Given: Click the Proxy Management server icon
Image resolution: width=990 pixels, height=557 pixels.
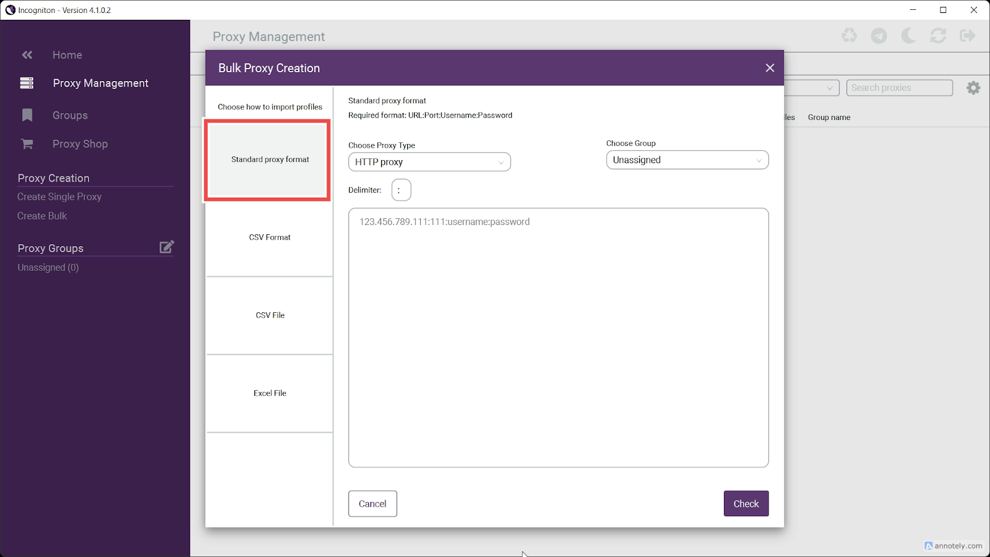Looking at the screenshot, I should click(27, 83).
